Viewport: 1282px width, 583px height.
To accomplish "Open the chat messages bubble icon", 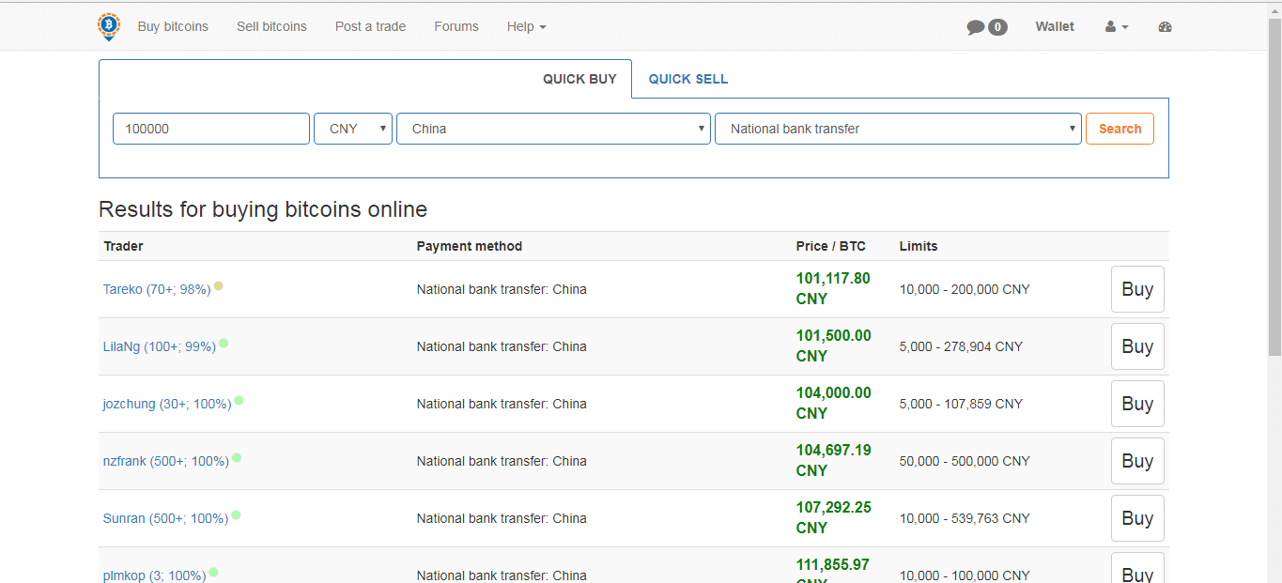I will (976, 27).
